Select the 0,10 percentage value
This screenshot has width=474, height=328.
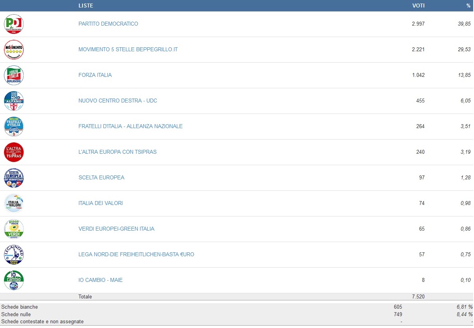click(x=466, y=280)
